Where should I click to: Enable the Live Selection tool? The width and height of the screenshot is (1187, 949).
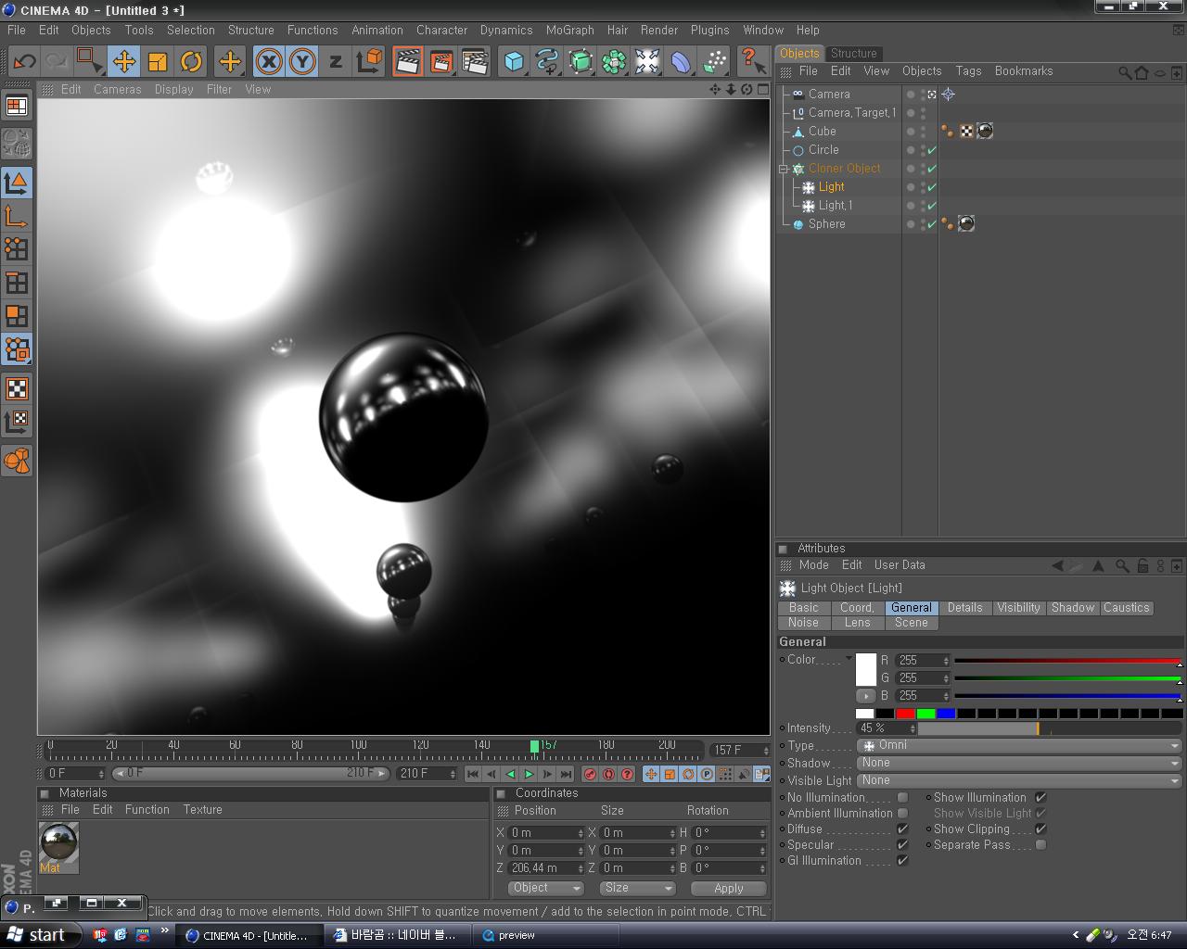(x=90, y=62)
